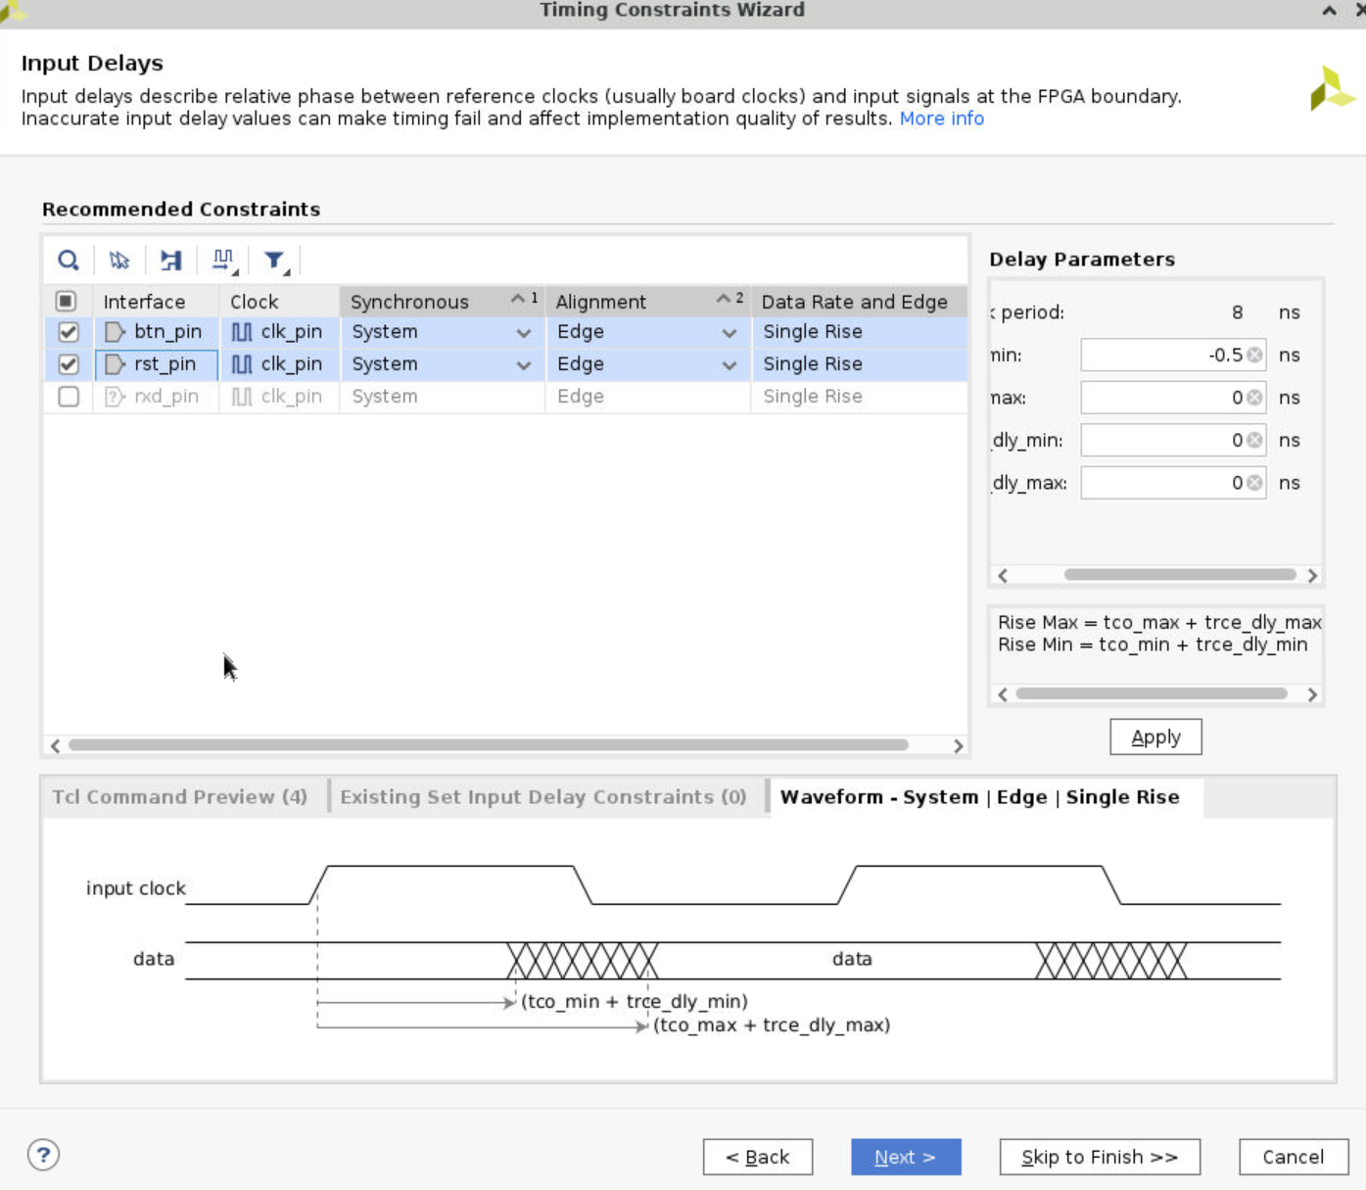This screenshot has height=1190, width=1366.
Task: Click the select-all cursor toolbar icon
Action: [x=119, y=261]
